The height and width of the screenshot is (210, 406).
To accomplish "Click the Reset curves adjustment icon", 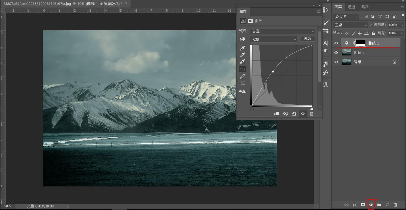I will click(x=294, y=114).
